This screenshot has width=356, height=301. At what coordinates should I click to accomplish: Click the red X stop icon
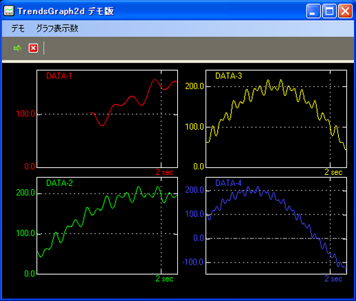[x=33, y=48]
